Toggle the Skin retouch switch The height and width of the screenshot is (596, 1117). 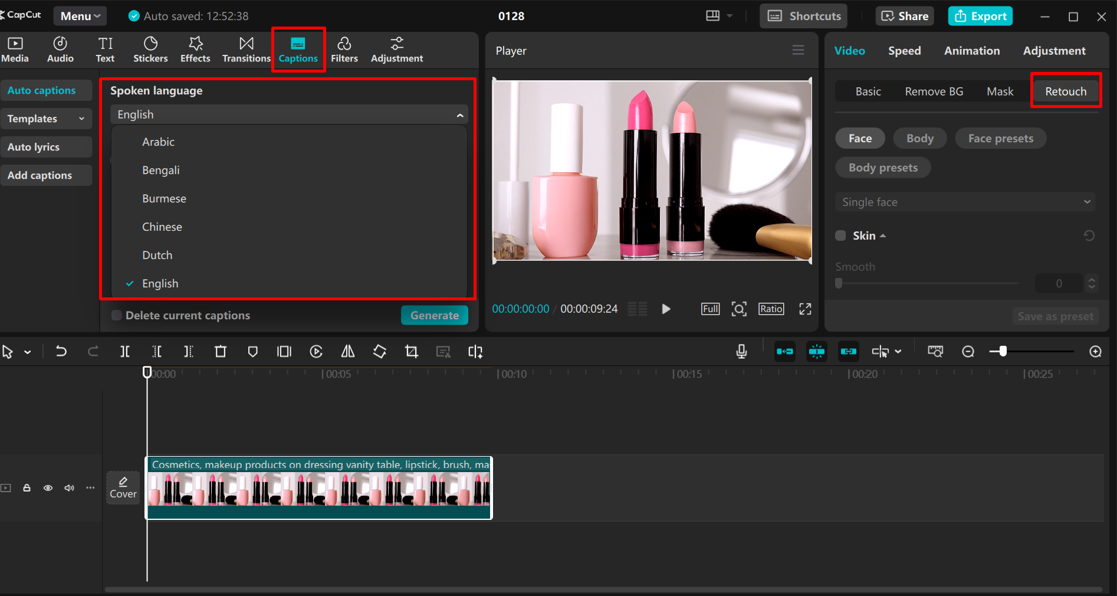(840, 235)
